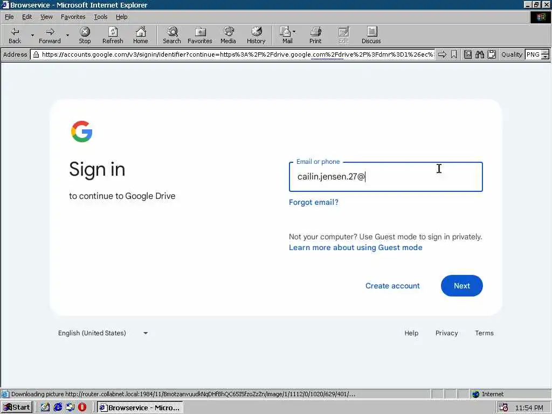Click the binoculars find icon
552x414 pixels.
(x=479, y=54)
